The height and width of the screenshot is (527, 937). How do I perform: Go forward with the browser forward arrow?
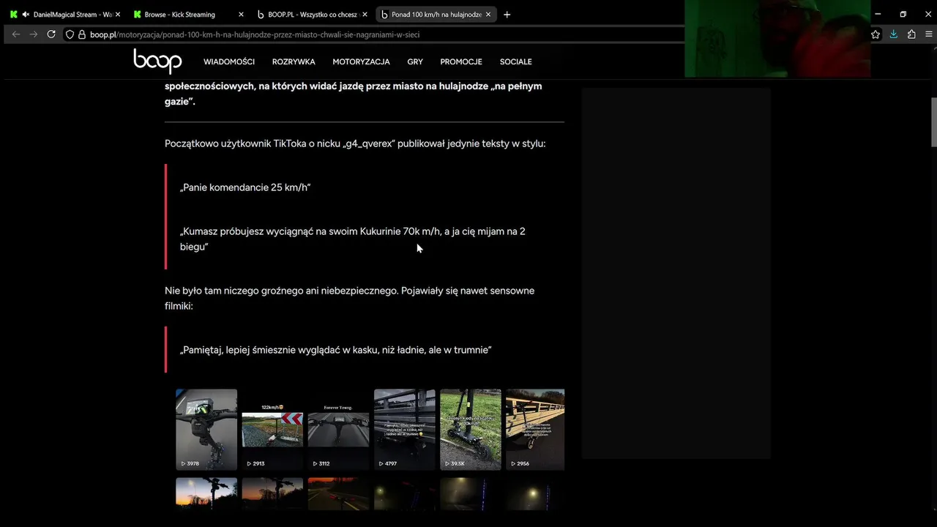(x=34, y=34)
